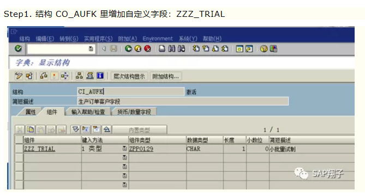
Task: Open the 转到(G) menu
Action: click(x=69, y=39)
